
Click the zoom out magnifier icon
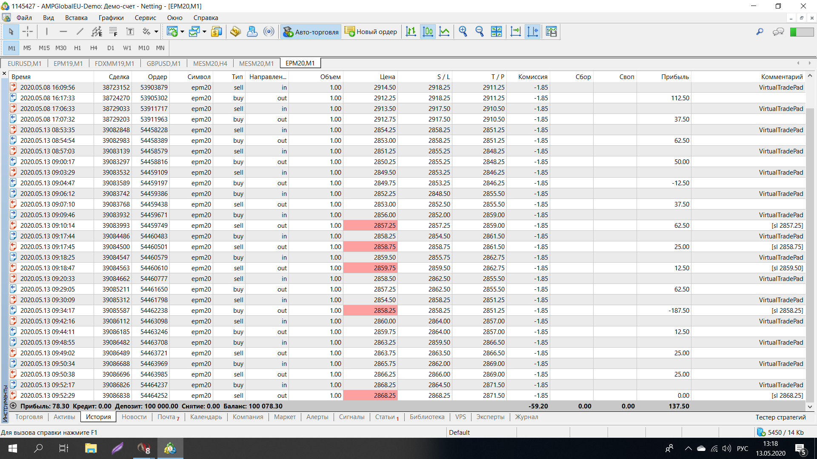(x=480, y=31)
